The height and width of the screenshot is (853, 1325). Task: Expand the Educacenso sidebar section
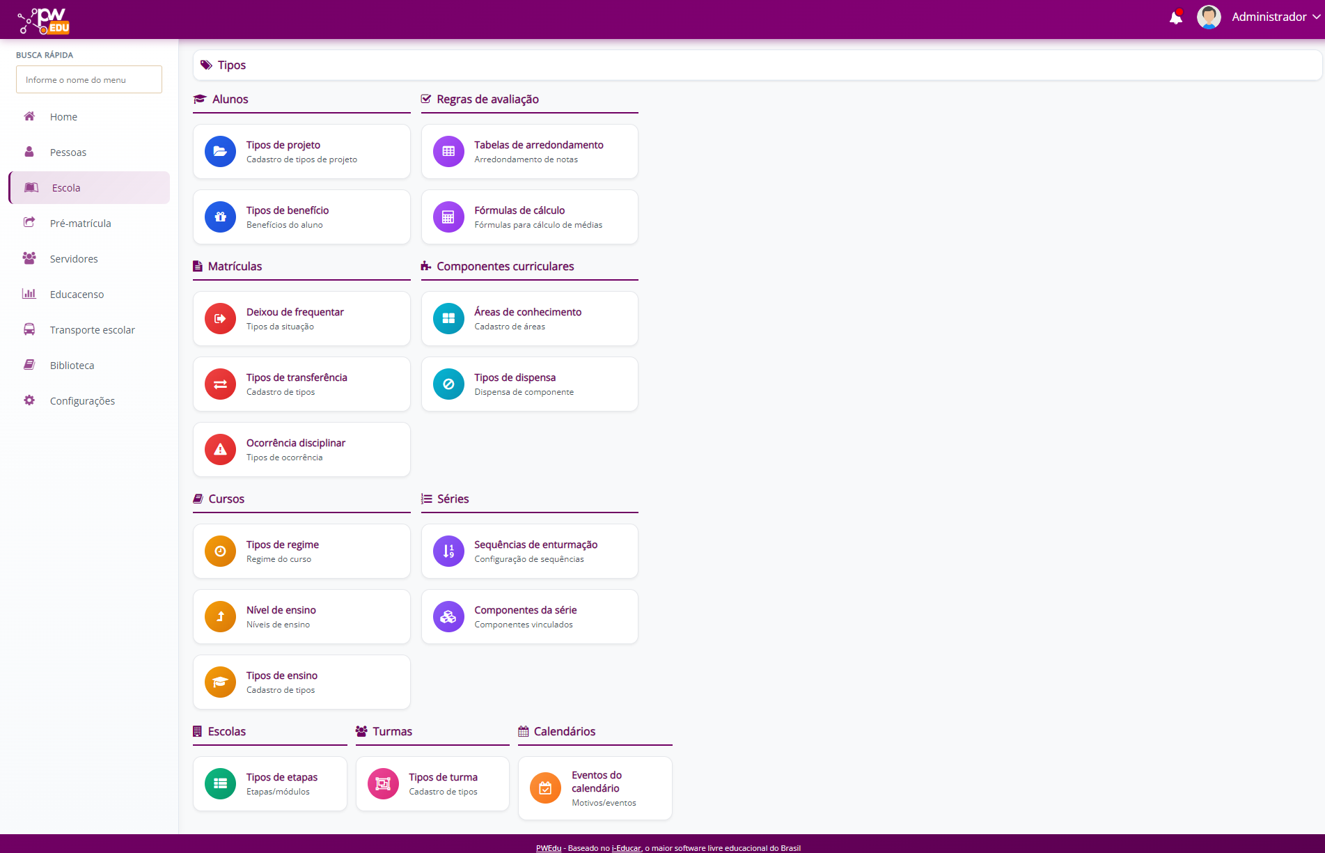(x=77, y=295)
